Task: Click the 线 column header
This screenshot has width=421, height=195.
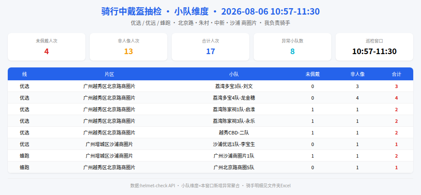Action: [x=25, y=74]
